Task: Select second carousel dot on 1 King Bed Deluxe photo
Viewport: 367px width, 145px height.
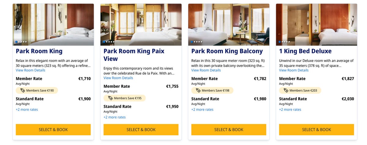Action: tap(282, 42)
